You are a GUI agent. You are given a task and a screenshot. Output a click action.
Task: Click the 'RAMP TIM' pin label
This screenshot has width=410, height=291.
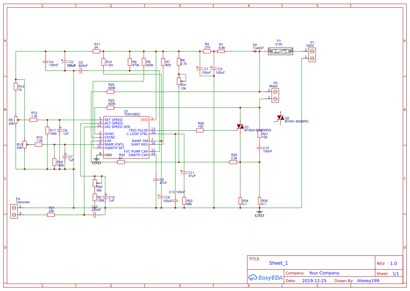(140, 141)
